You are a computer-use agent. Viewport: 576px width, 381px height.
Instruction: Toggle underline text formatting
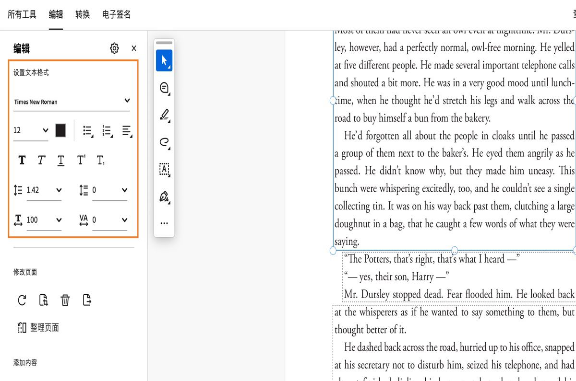click(x=61, y=160)
